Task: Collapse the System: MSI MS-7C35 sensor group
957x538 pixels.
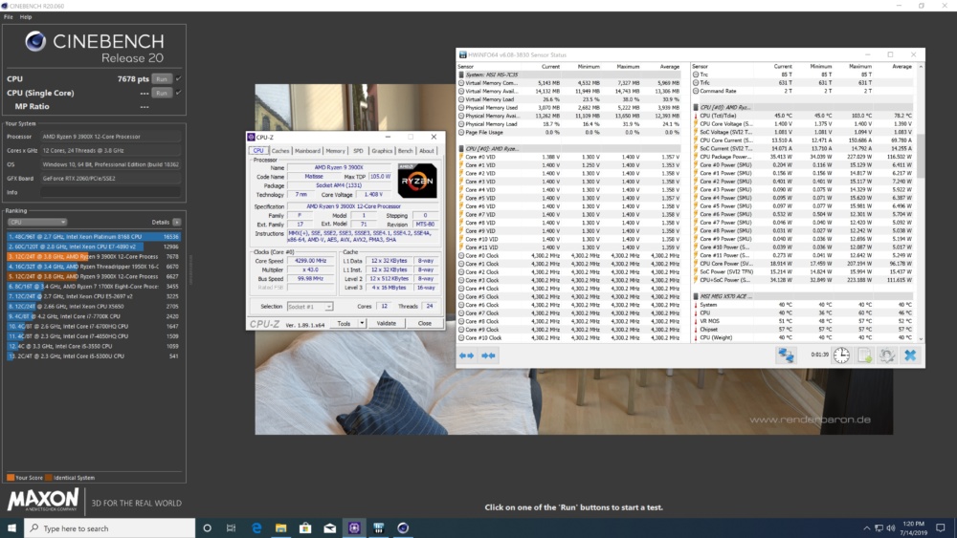Action: click(x=461, y=75)
